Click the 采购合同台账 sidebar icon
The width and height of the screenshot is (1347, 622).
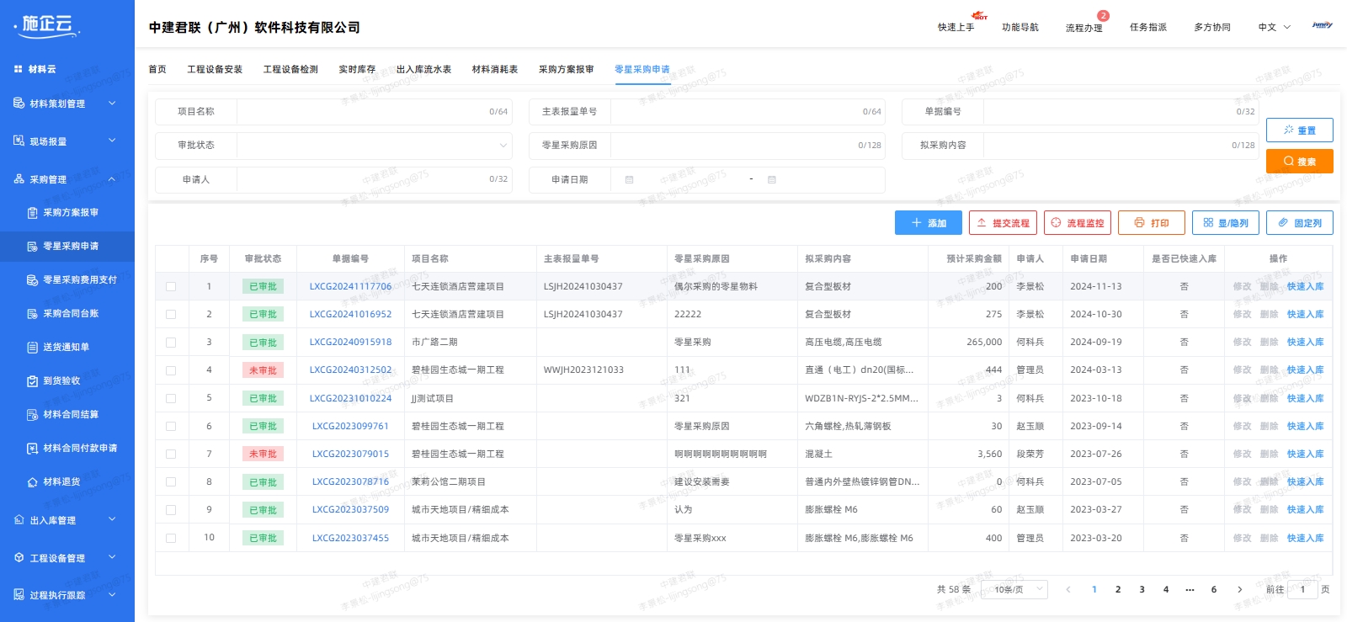point(32,314)
